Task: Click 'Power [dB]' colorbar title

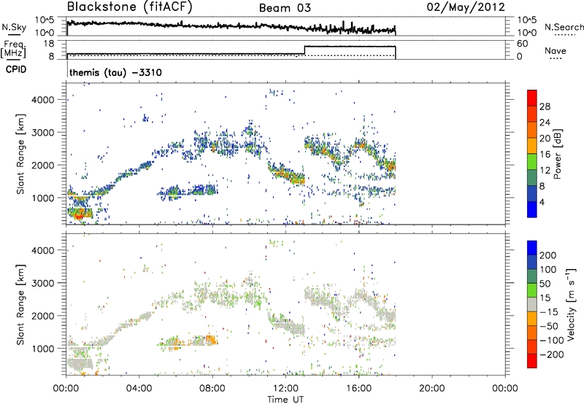Action: point(558,154)
